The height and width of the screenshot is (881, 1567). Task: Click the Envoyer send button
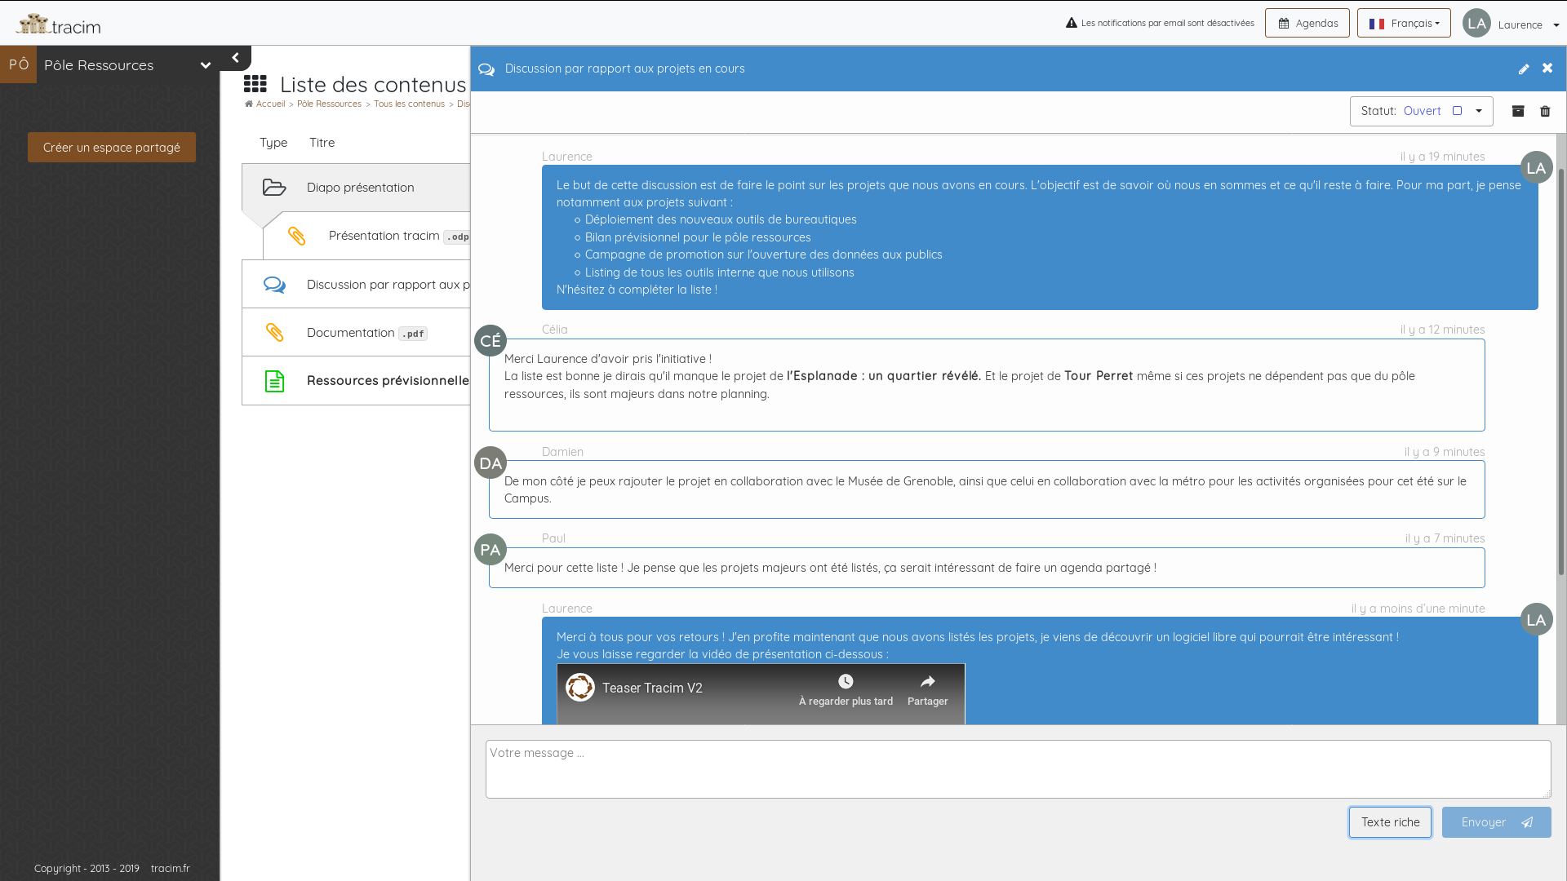tap(1496, 821)
